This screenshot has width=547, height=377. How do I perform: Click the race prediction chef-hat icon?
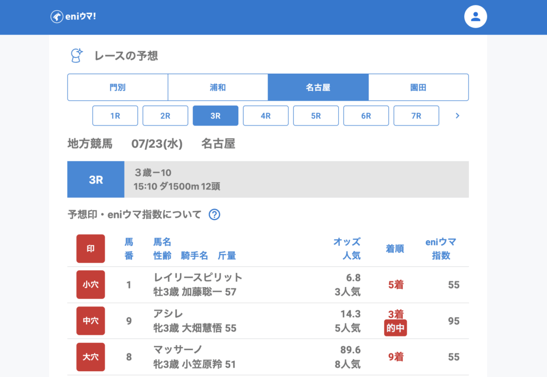coord(77,56)
